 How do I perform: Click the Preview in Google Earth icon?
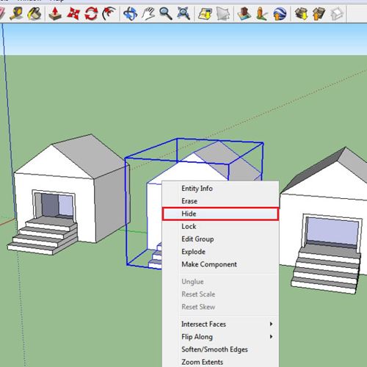click(x=280, y=13)
